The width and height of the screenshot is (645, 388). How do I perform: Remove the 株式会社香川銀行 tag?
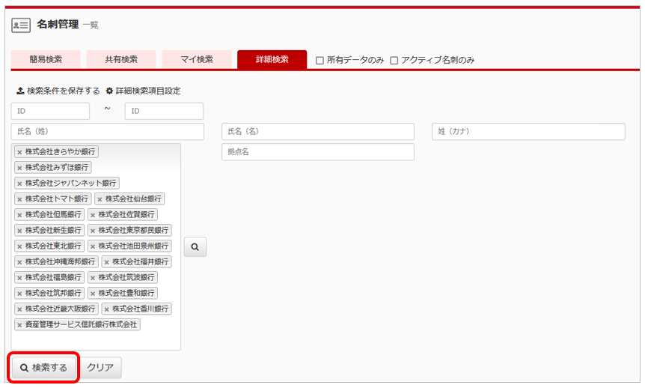point(106,309)
